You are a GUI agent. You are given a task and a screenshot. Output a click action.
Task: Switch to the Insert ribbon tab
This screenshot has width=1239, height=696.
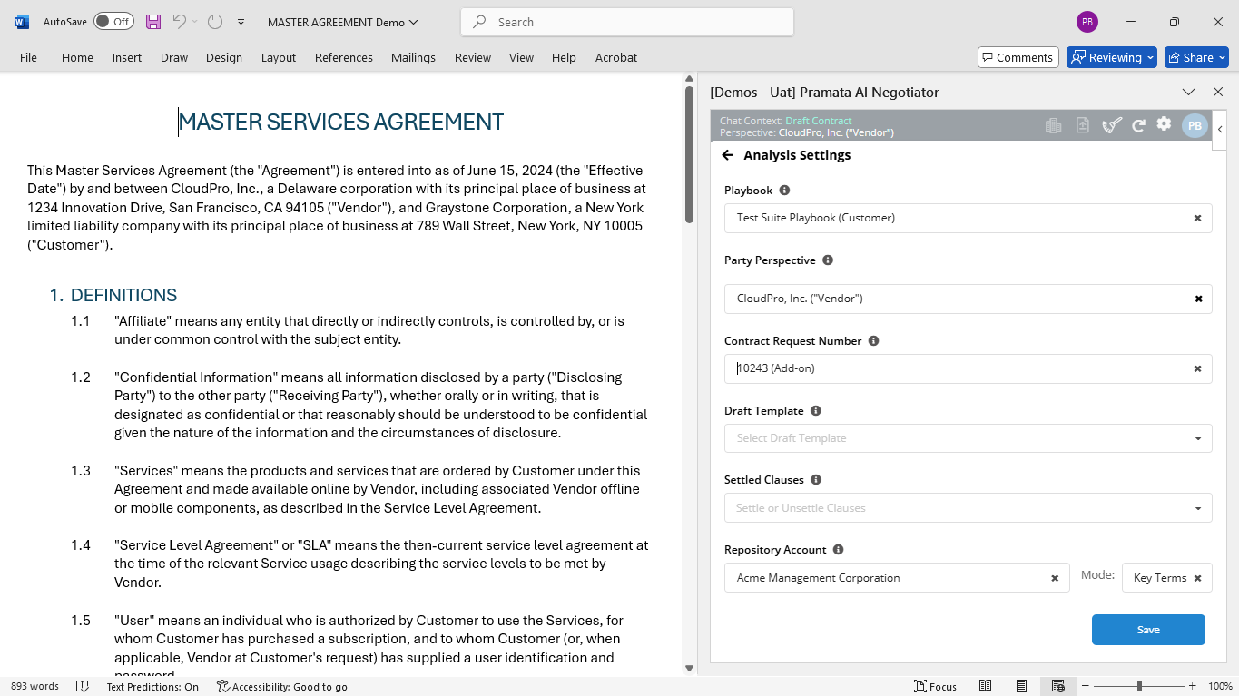pos(127,57)
